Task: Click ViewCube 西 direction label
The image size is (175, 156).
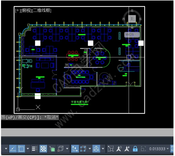Action: click(124, 19)
